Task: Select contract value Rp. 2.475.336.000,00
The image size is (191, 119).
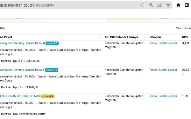Action: click(27, 61)
